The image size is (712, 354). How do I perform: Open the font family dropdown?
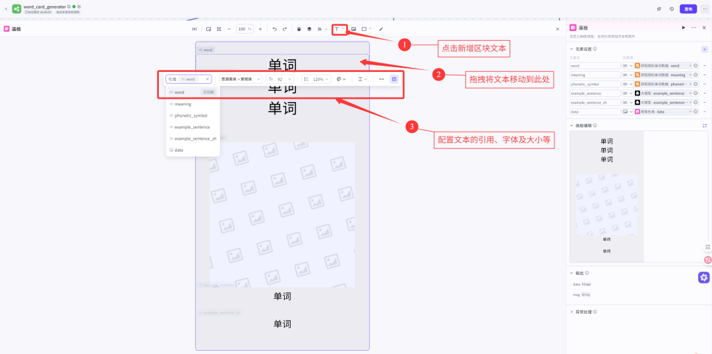pyautogui.click(x=241, y=79)
